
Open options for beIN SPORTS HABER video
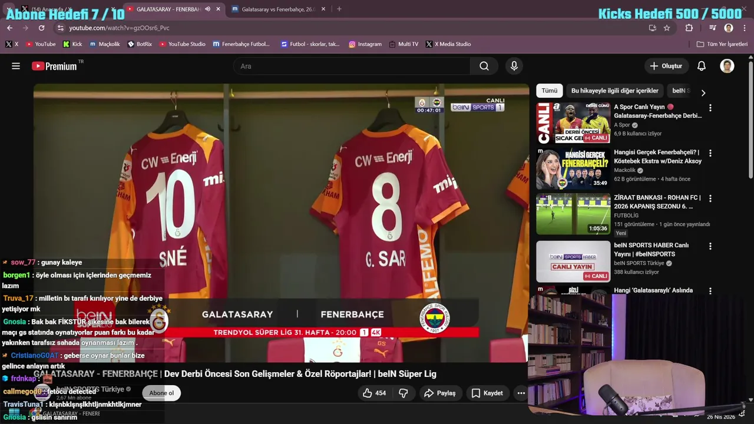click(710, 246)
